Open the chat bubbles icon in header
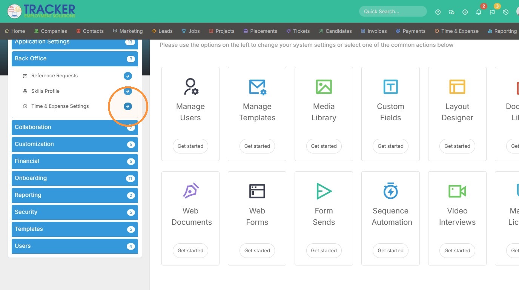 tap(451, 12)
